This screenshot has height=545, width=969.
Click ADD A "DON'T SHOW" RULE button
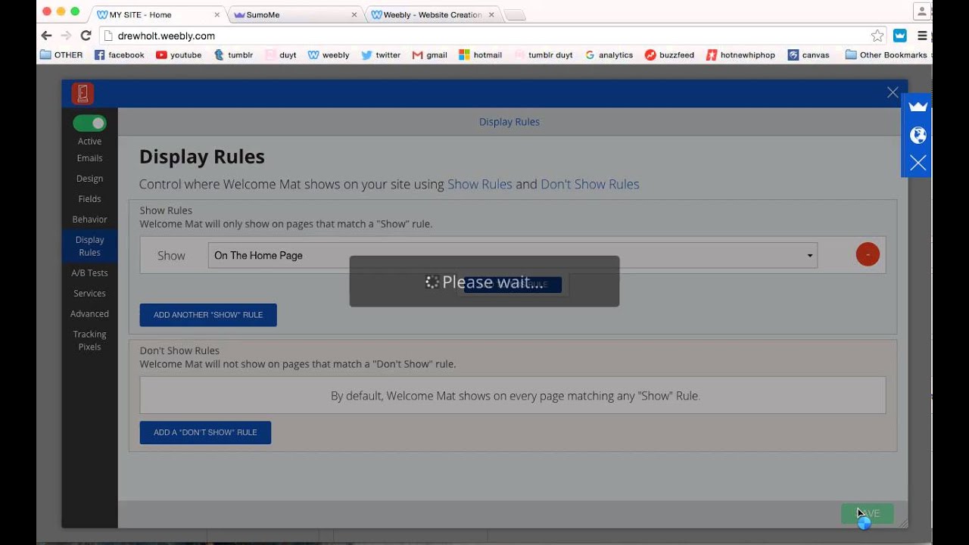[205, 432]
